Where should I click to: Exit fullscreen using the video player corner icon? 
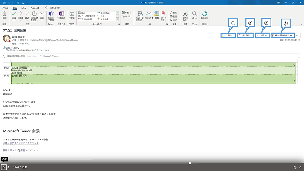(300, 167)
